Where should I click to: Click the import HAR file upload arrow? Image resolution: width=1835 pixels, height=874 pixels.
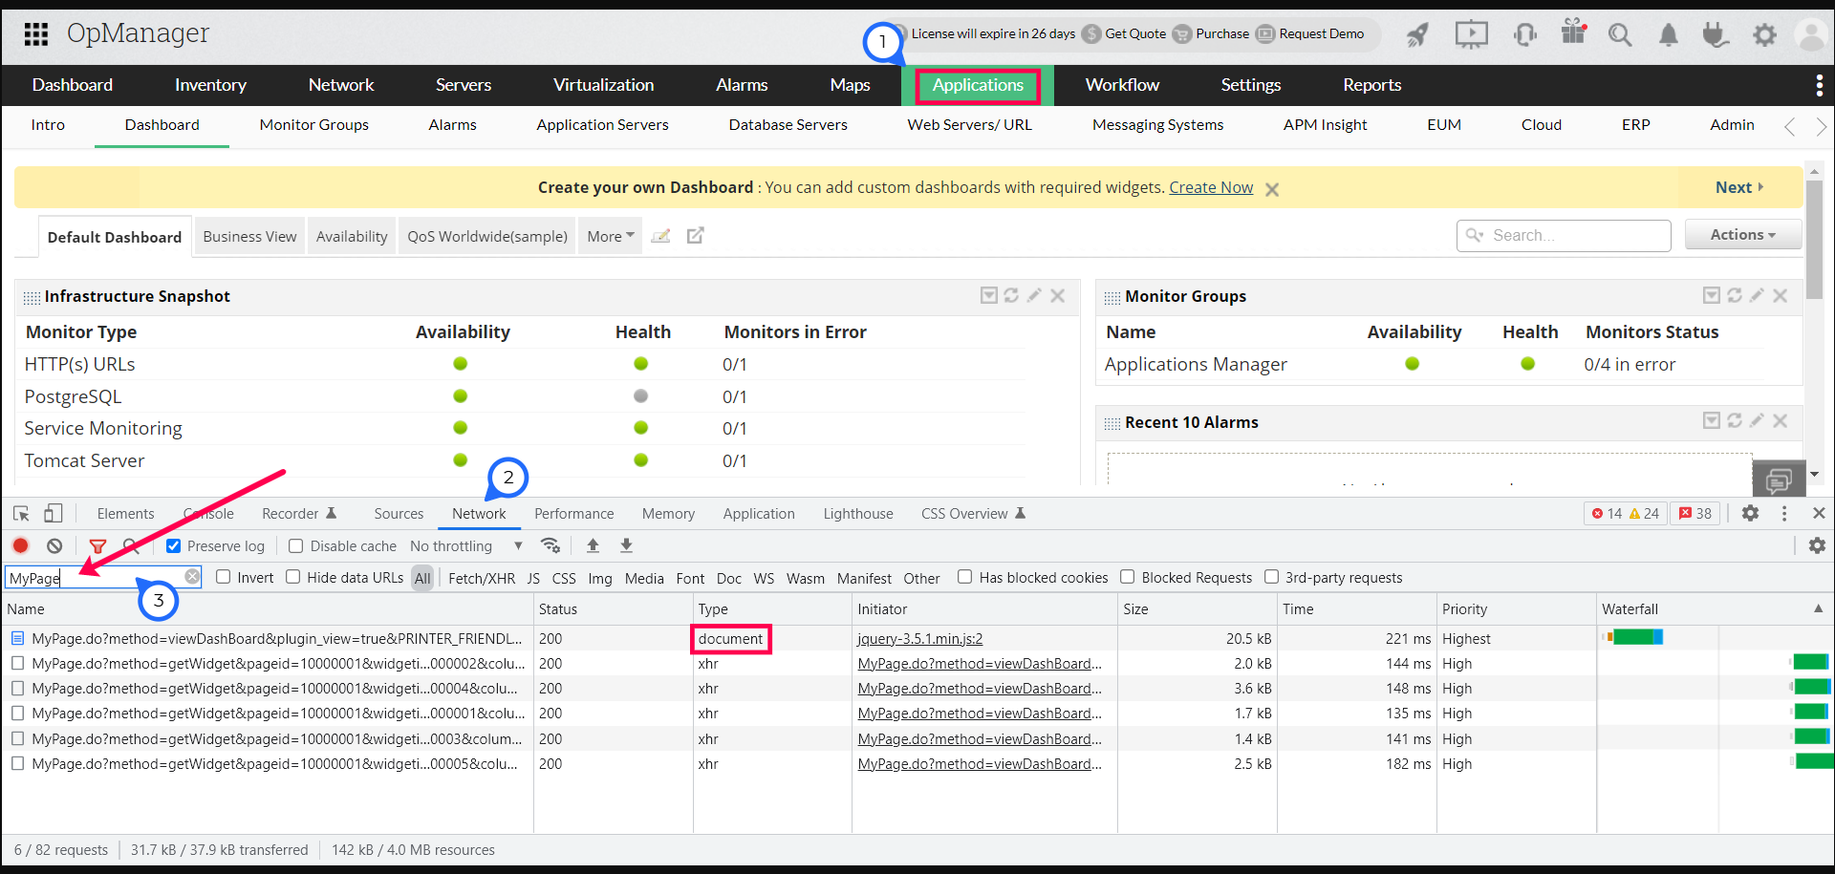(593, 545)
